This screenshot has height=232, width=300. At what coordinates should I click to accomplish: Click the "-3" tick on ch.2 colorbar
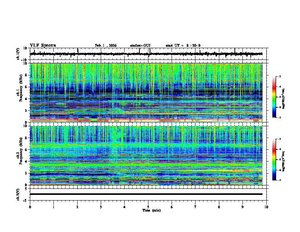tap(279, 139)
